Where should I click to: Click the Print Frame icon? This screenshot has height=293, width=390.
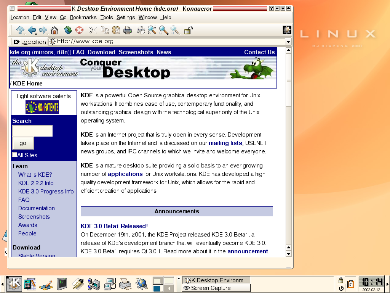click(x=141, y=30)
